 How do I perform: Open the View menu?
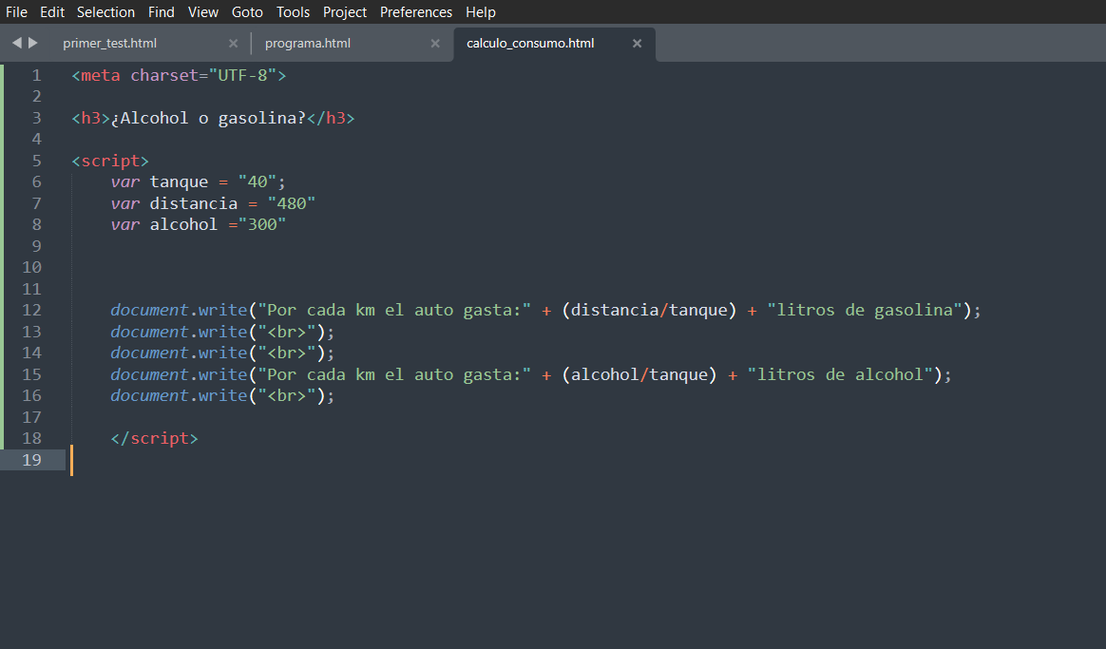pyautogui.click(x=203, y=12)
